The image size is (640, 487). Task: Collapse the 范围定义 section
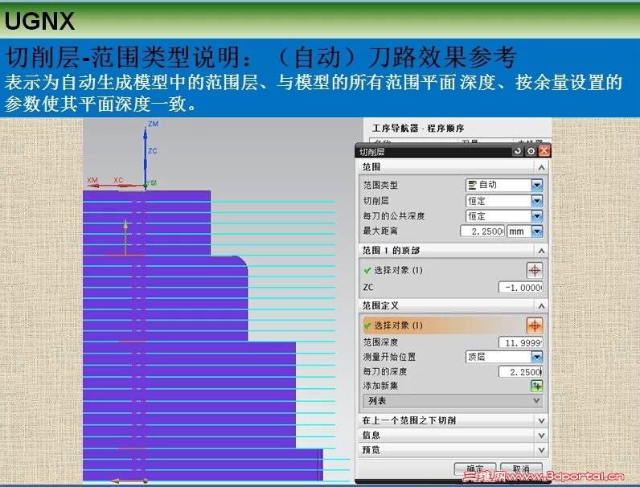(x=541, y=306)
